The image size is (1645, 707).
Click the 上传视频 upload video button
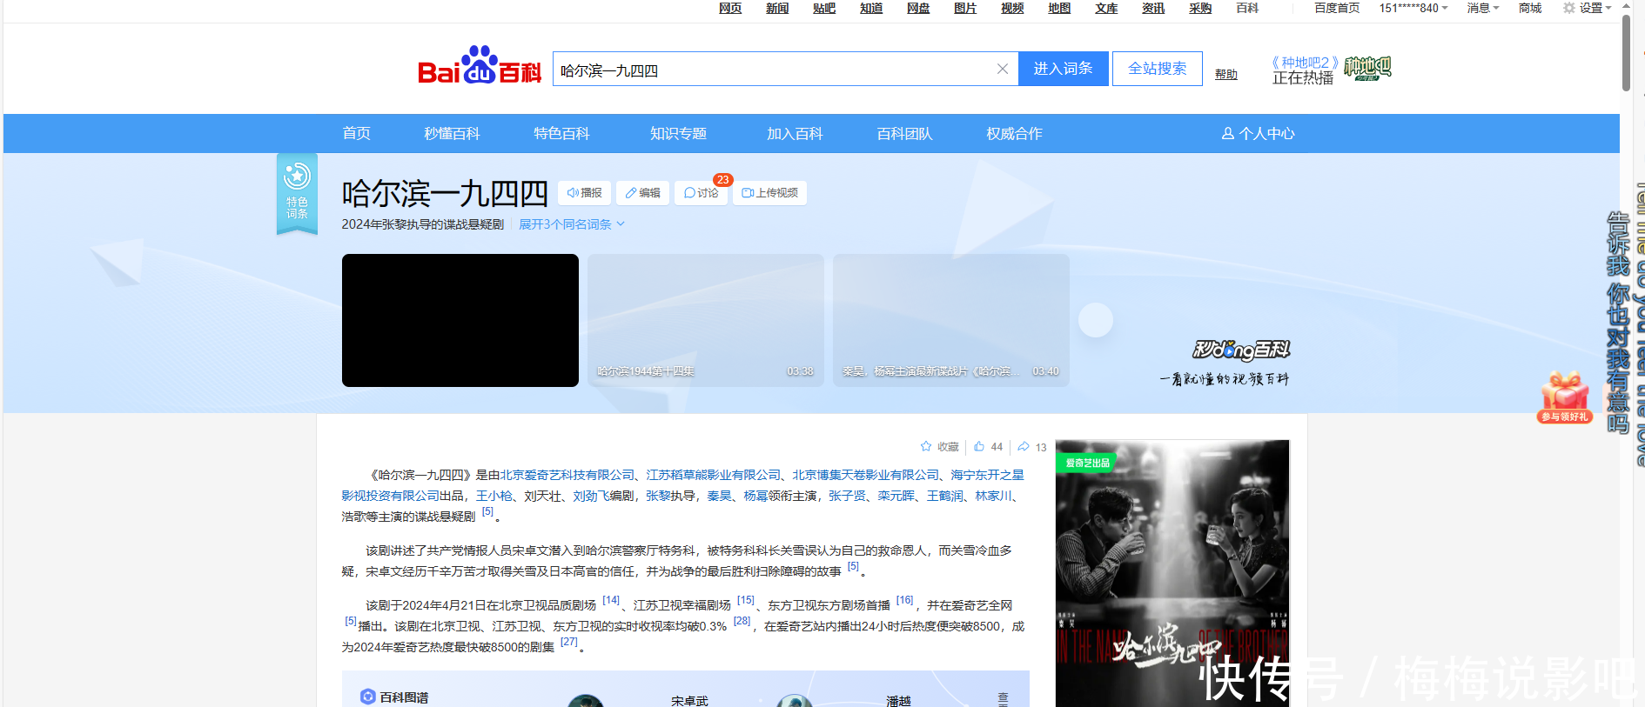coord(769,193)
